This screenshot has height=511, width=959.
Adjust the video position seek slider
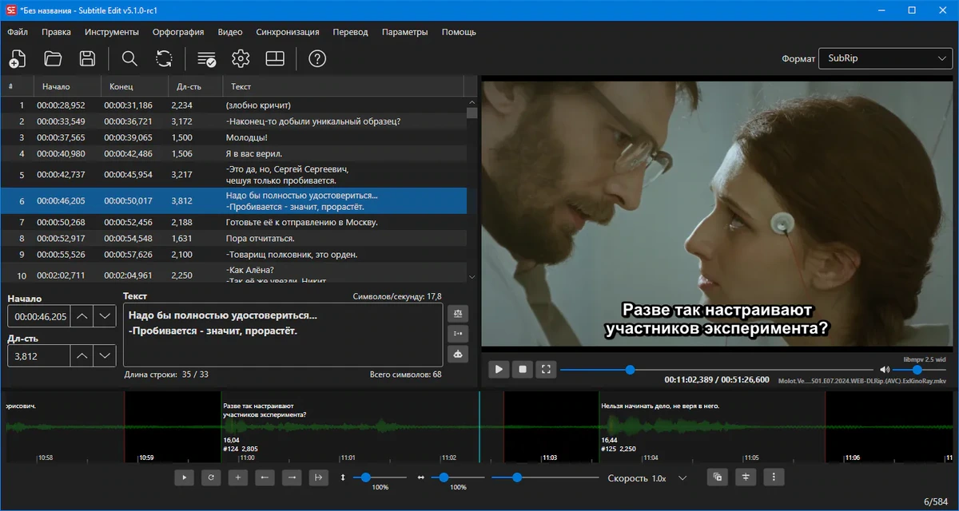point(716,370)
